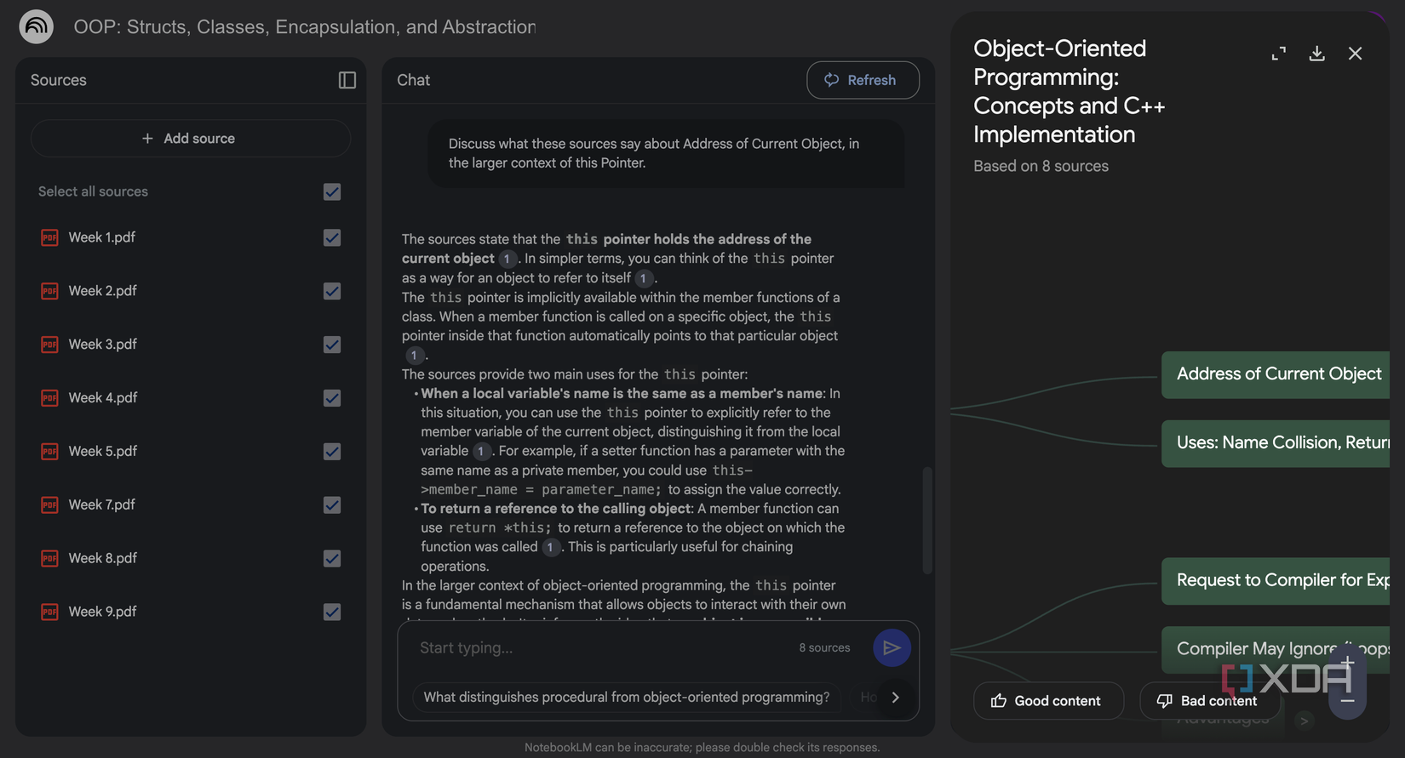1405x758 pixels.
Task: Open Week 2.pdf source
Action: point(103,291)
